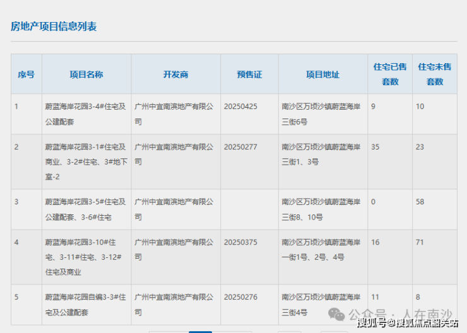Click the 房地产项目信息列表 title
The width and height of the screenshot is (467, 333).
tap(54, 26)
